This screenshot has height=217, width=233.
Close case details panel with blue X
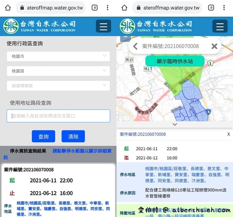point(229,134)
